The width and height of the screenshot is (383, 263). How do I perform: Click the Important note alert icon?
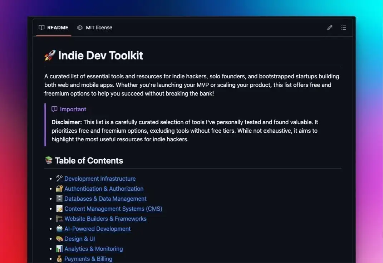click(x=54, y=109)
